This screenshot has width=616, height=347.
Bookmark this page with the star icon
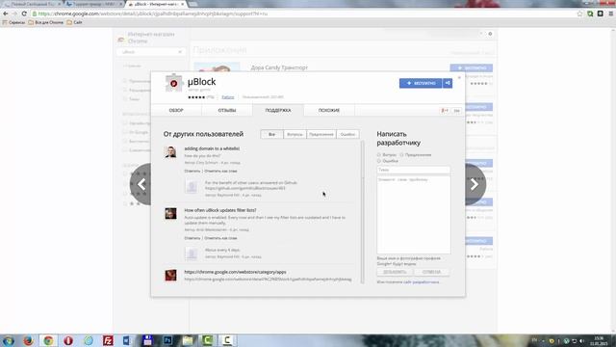click(x=579, y=13)
